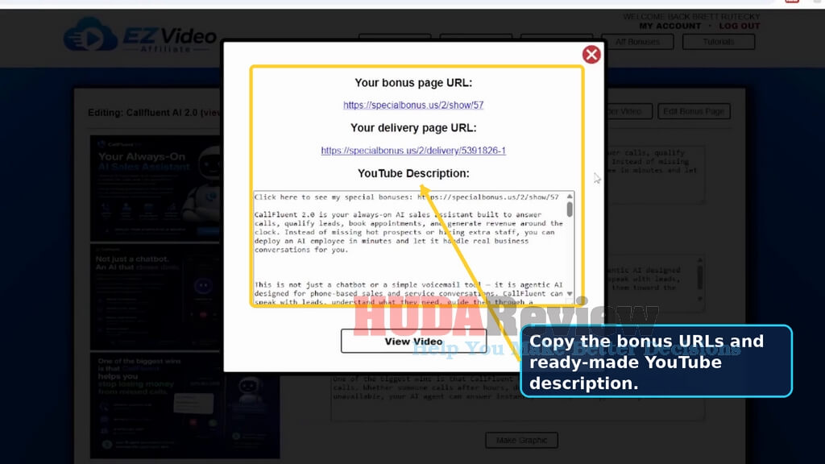Select the 'Not just a chatbot' thumbnail
This screenshot has width=825, height=464.
tap(155, 297)
